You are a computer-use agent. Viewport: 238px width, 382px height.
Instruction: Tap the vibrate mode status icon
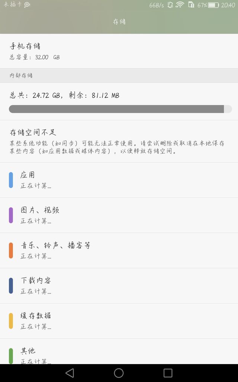click(x=170, y=5)
